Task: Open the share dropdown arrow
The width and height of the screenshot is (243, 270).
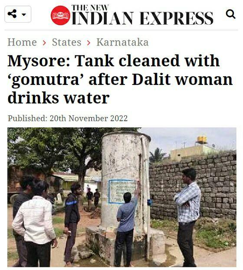Action: [x=24, y=14]
